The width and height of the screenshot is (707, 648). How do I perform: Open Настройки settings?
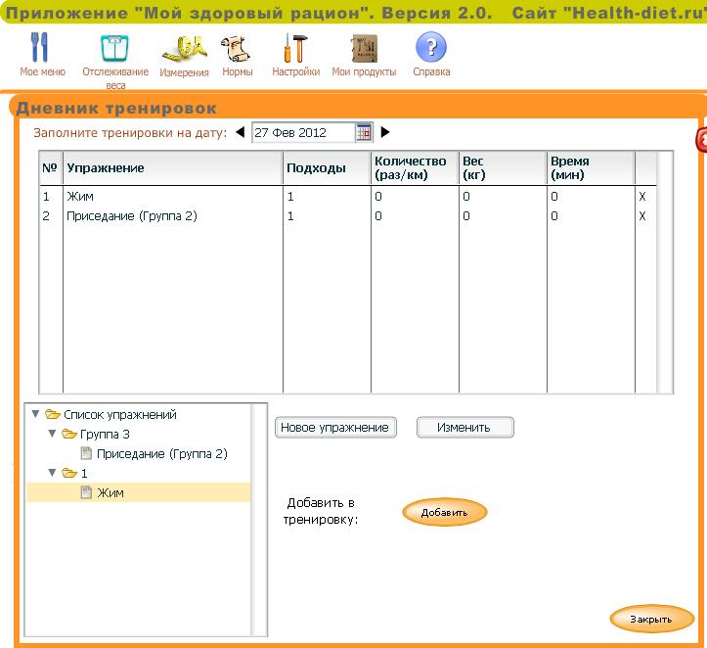coord(295,54)
